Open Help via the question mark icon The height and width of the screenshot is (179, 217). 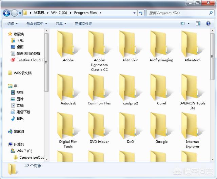(208, 23)
